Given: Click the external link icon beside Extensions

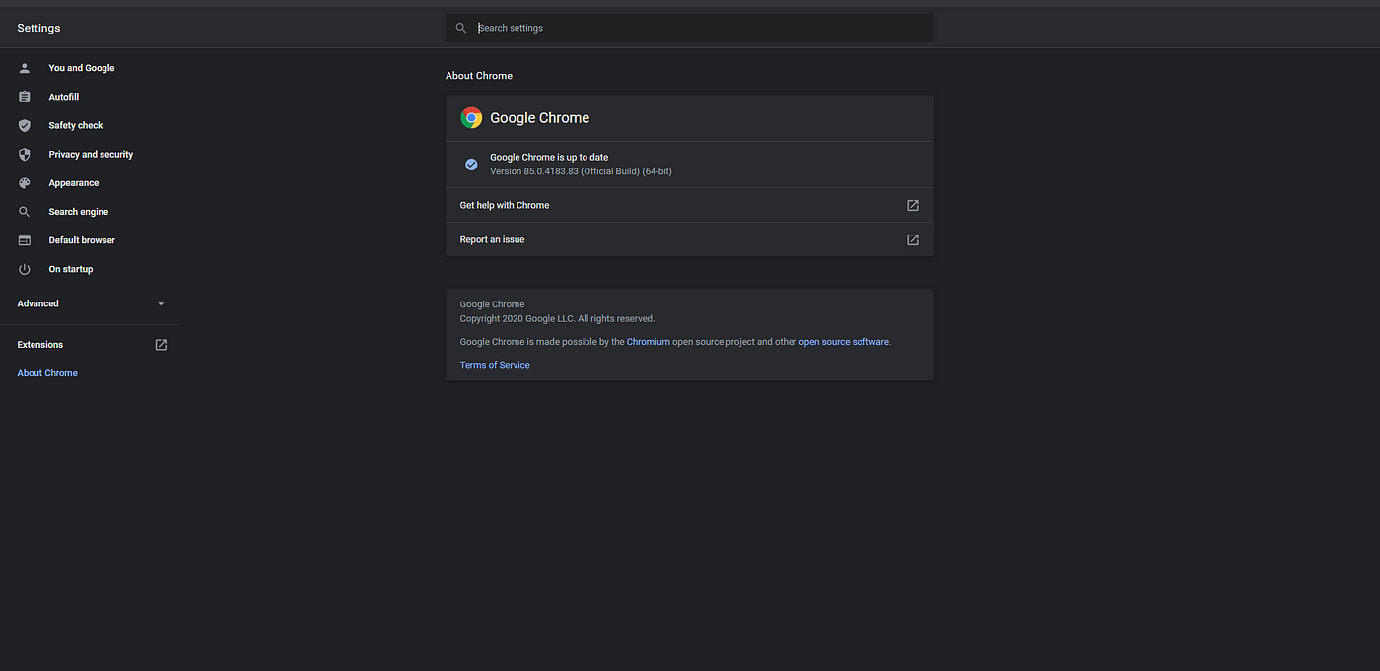Looking at the screenshot, I should (x=161, y=345).
